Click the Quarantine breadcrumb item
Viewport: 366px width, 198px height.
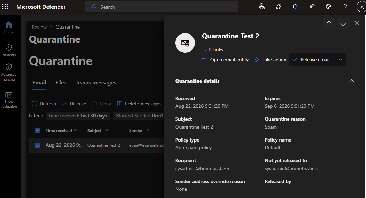68,27
